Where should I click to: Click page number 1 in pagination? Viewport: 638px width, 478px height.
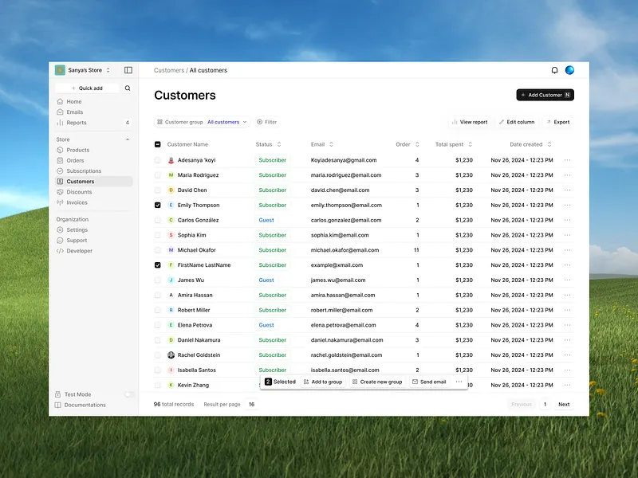[x=546, y=404]
